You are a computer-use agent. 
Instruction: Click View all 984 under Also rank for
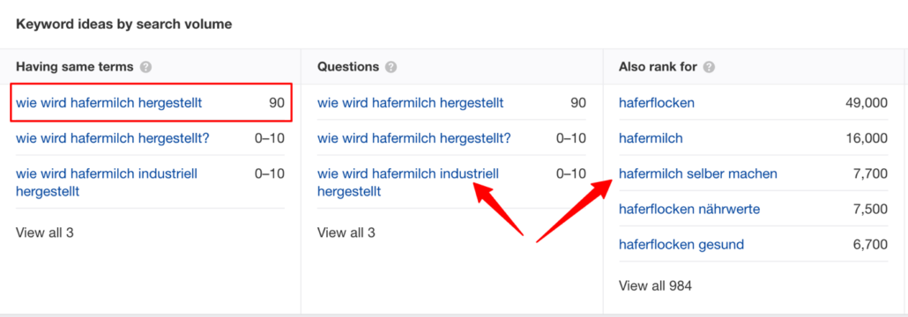coord(656,286)
